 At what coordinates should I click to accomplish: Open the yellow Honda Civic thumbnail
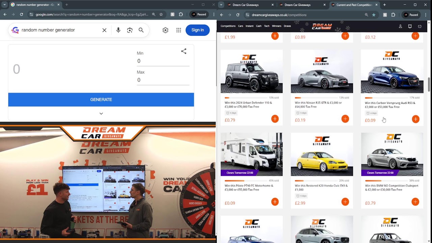(322, 154)
